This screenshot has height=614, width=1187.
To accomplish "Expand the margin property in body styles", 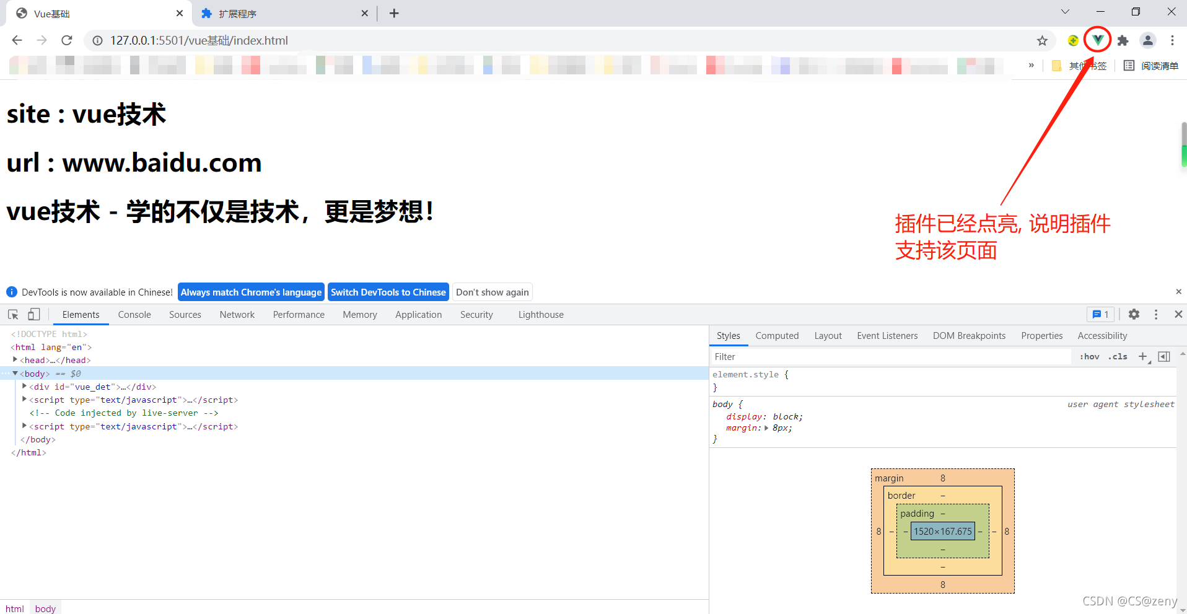I will [766, 428].
